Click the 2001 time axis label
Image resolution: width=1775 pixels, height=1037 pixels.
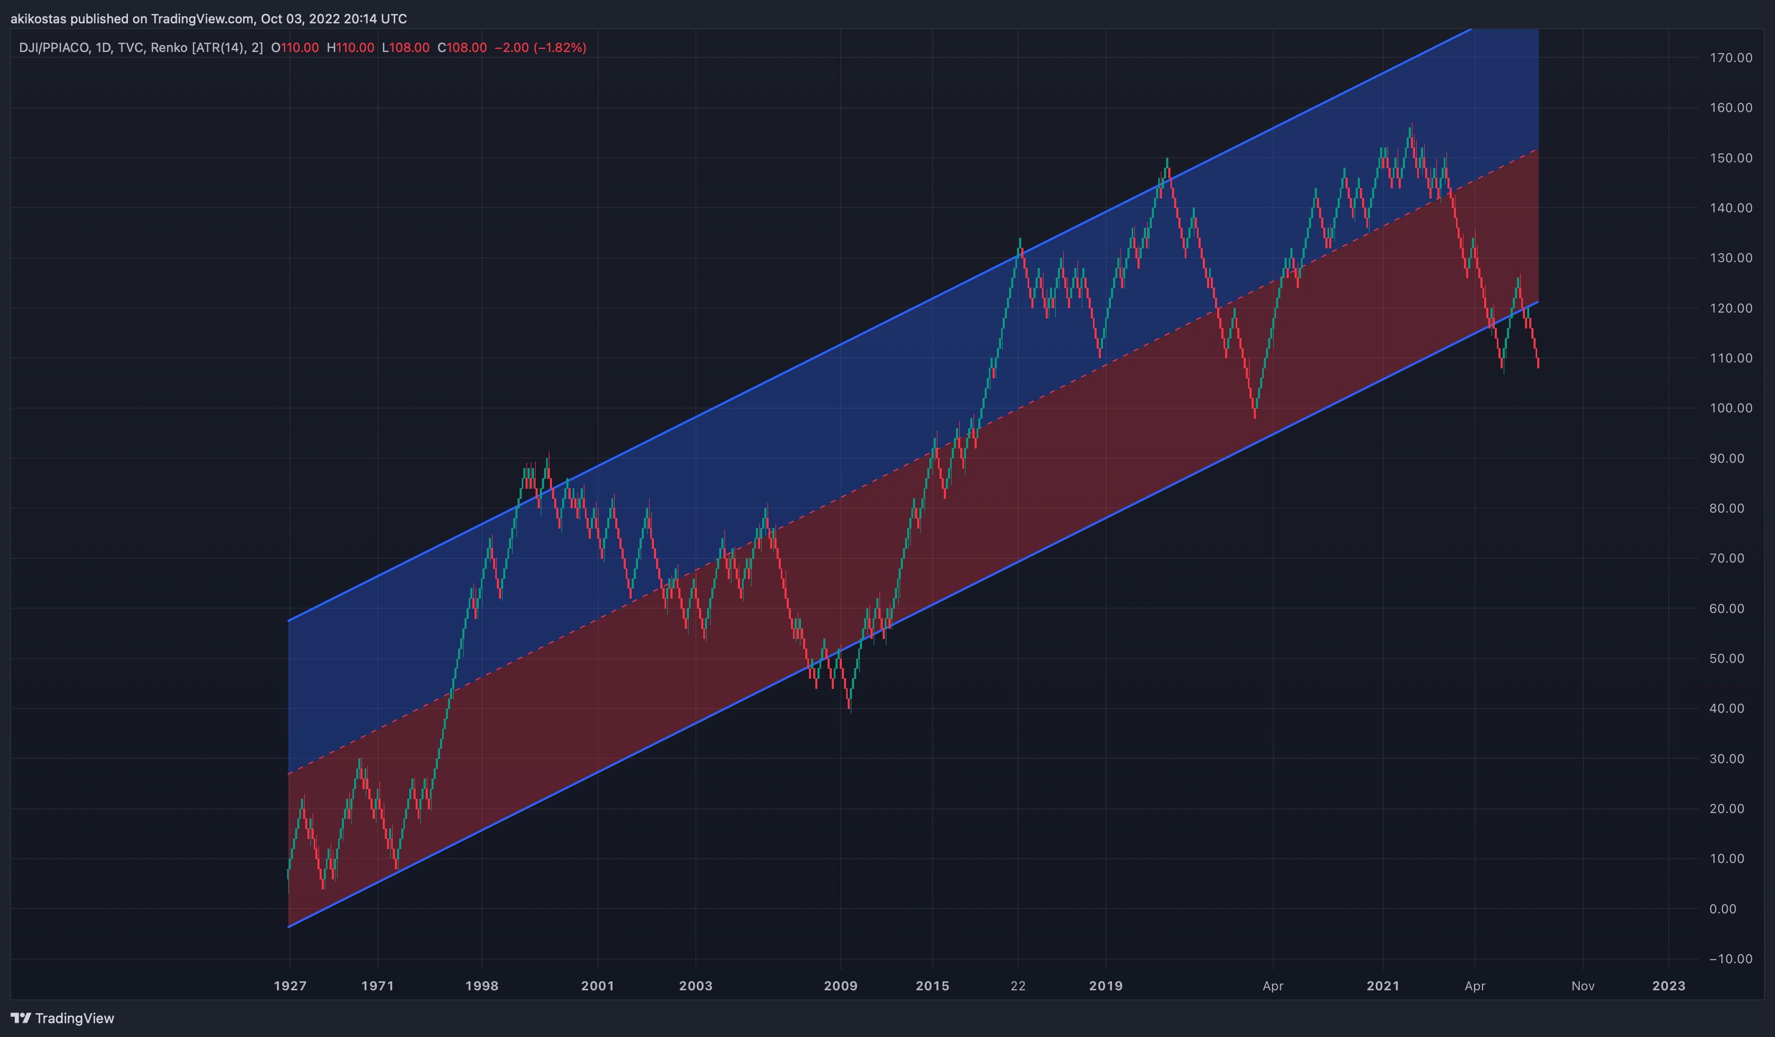click(598, 986)
